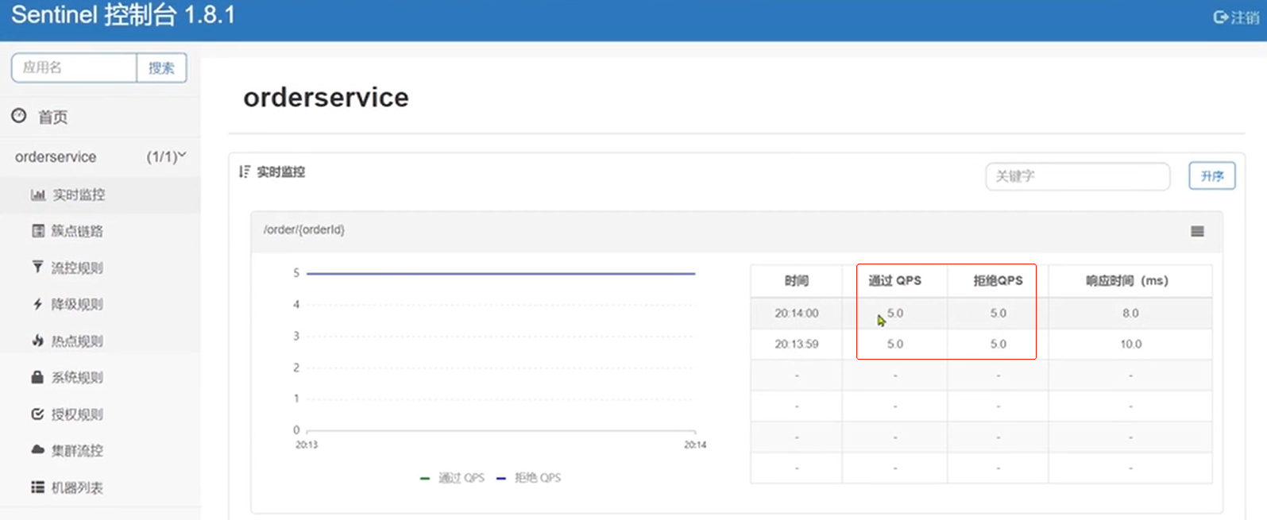Image resolution: width=1267 pixels, height=520 pixels.
Task: Toggle 拒绝 QPS series in chart legend
Action: tap(529, 478)
